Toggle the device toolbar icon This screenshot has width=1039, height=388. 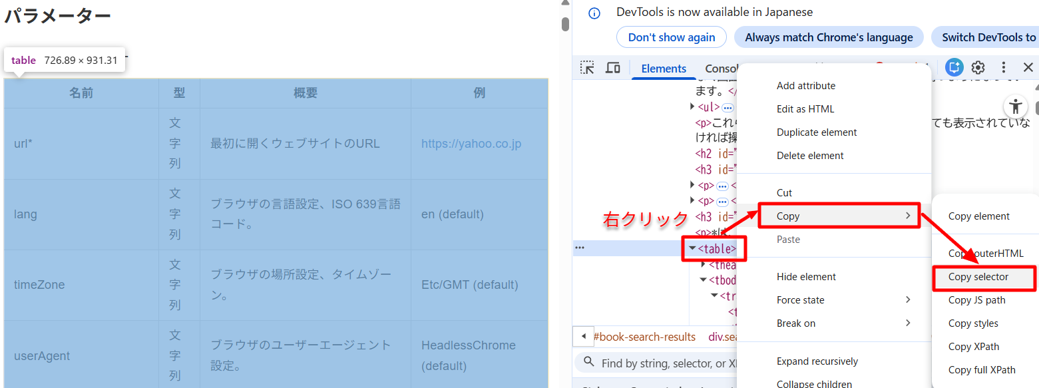coord(612,68)
